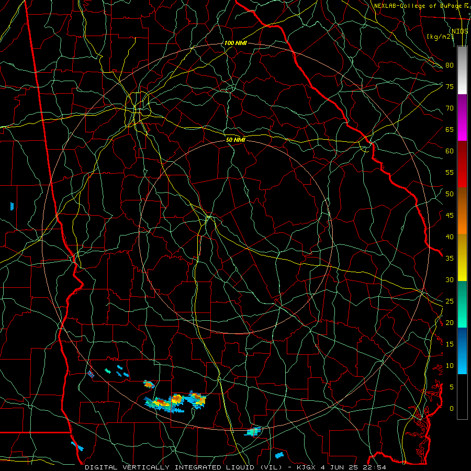Click the 35 value on the color scale

[450, 259]
